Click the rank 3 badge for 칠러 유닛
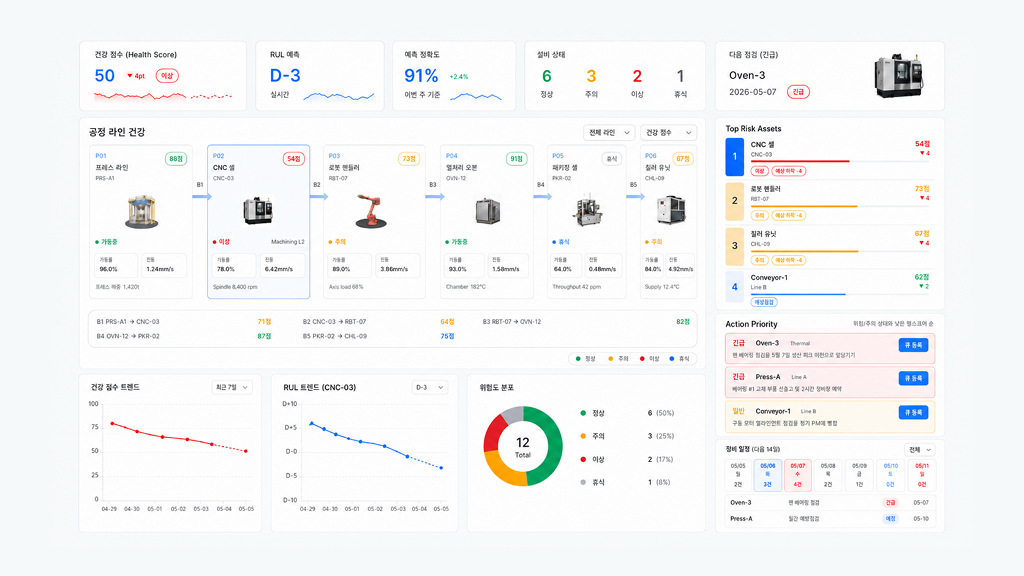The image size is (1024, 576). pos(734,246)
